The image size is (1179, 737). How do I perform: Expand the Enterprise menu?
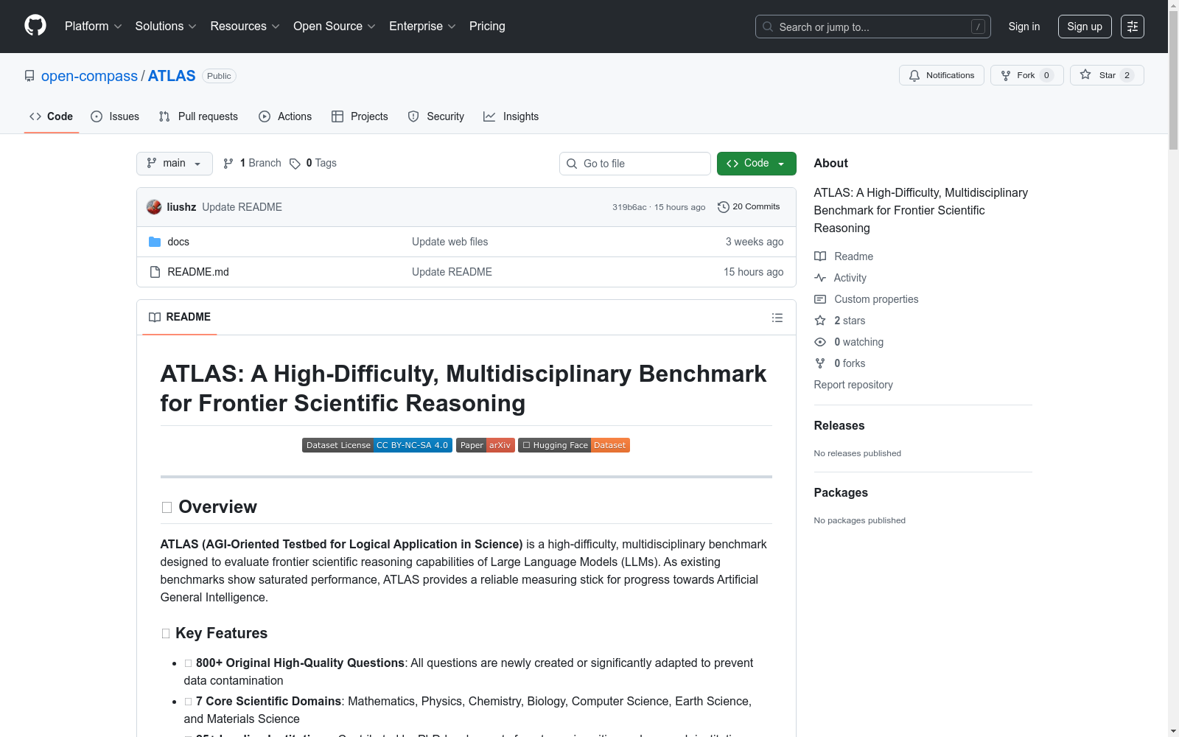[x=422, y=27]
